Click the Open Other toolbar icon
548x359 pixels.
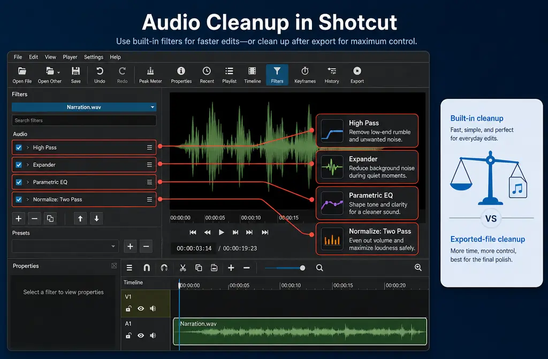[x=49, y=75]
